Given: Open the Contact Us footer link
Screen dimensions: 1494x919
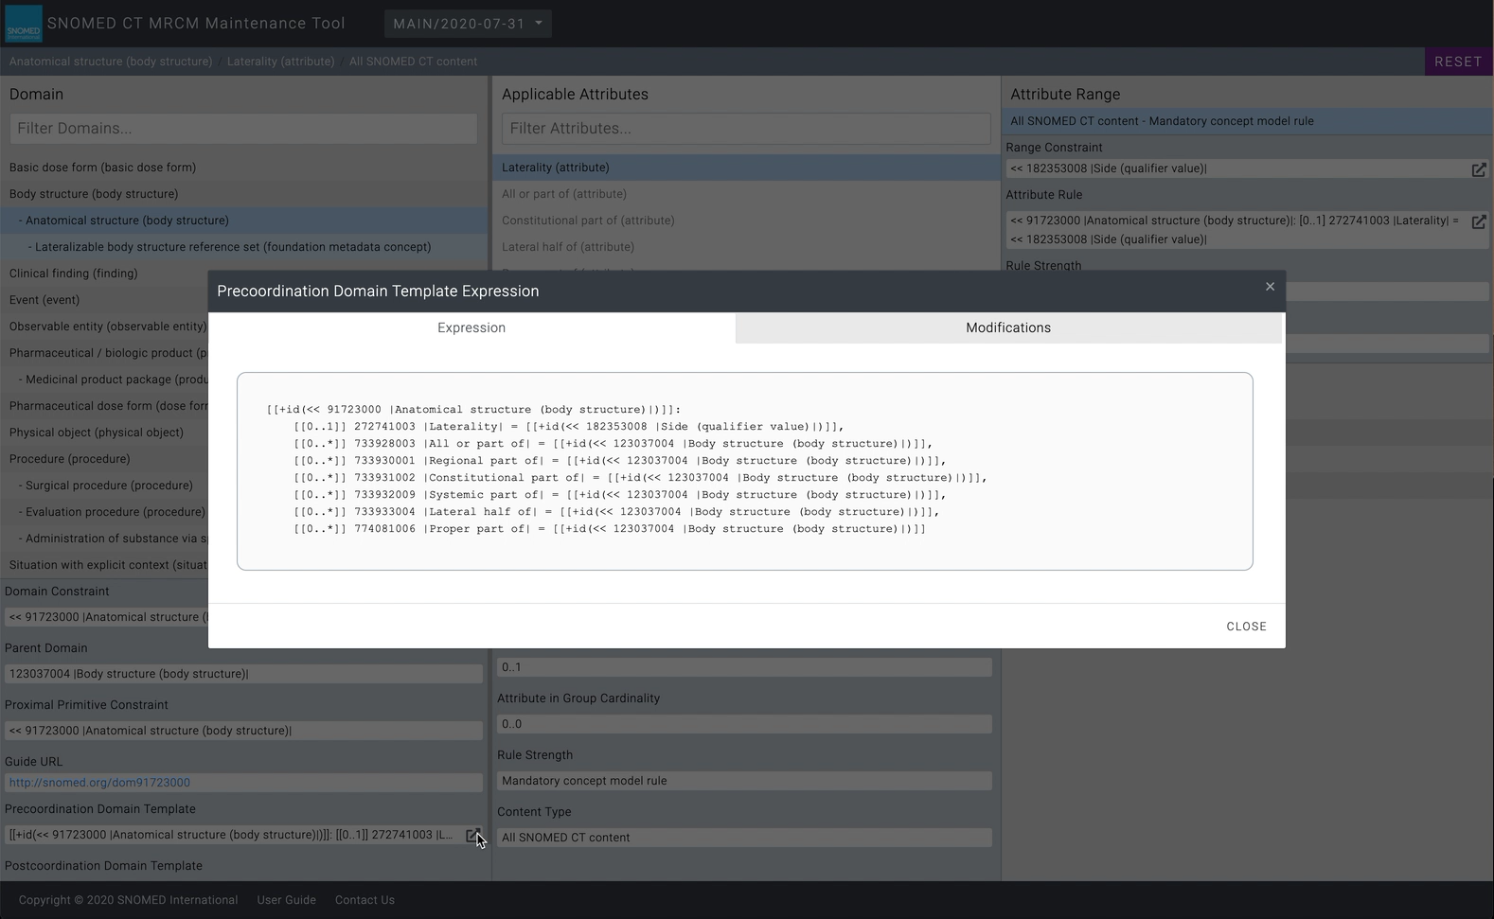Looking at the screenshot, I should [365, 900].
